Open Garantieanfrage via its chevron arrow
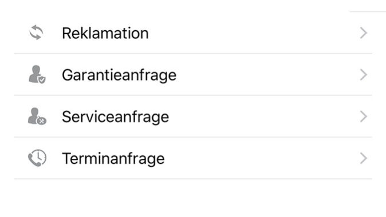The height and width of the screenshot is (217, 386). 364,75
